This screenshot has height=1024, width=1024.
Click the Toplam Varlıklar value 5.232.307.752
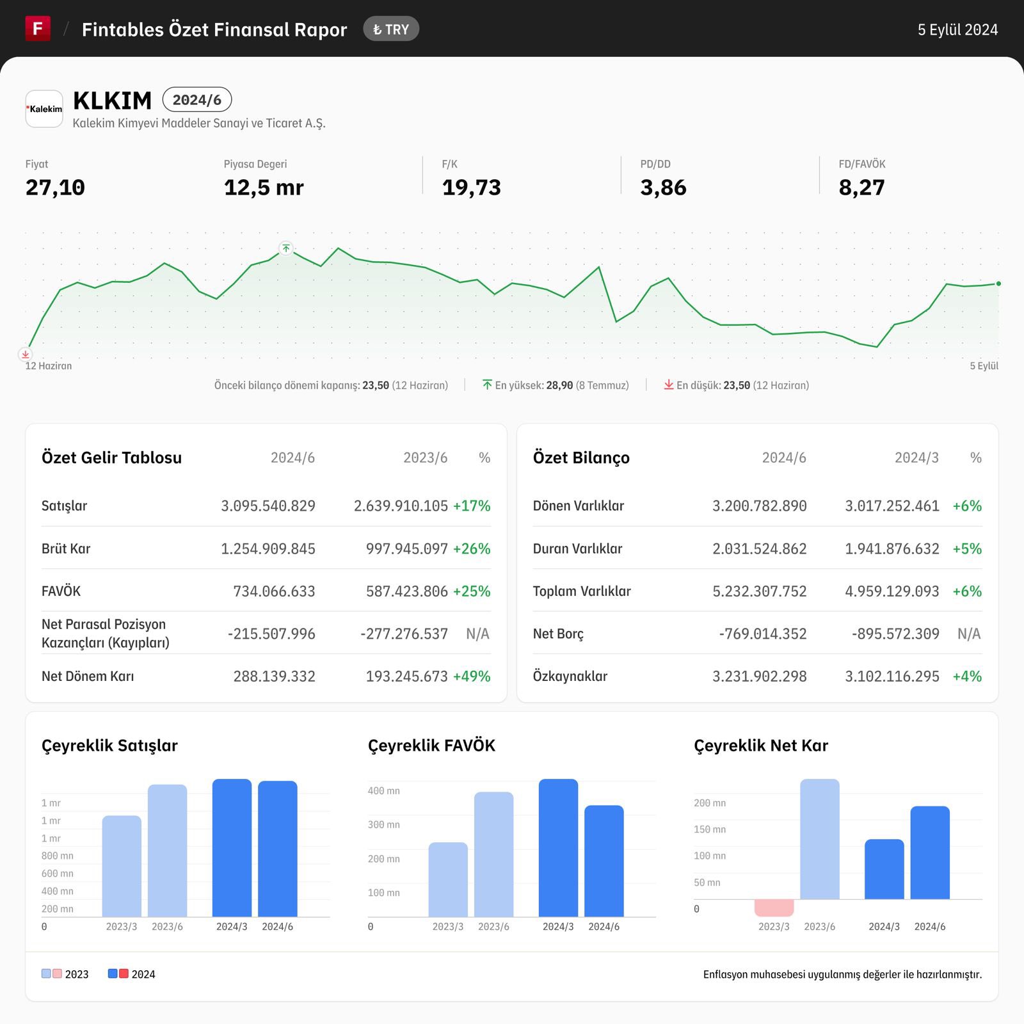[x=760, y=591]
